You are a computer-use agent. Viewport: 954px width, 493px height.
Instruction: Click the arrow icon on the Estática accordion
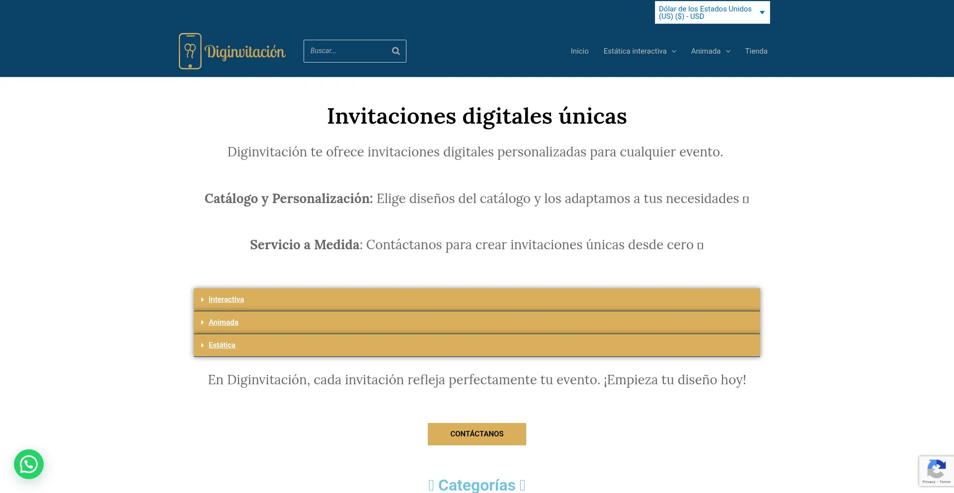coord(202,345)
